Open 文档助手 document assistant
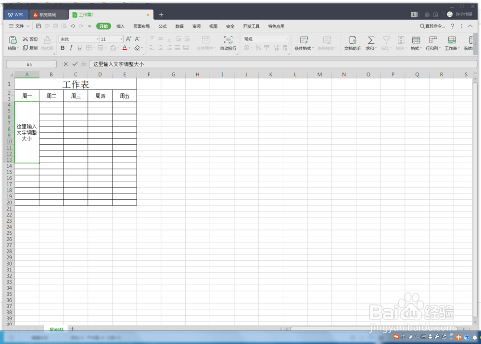Screen dimensions: 481x344 coord(353,43)
